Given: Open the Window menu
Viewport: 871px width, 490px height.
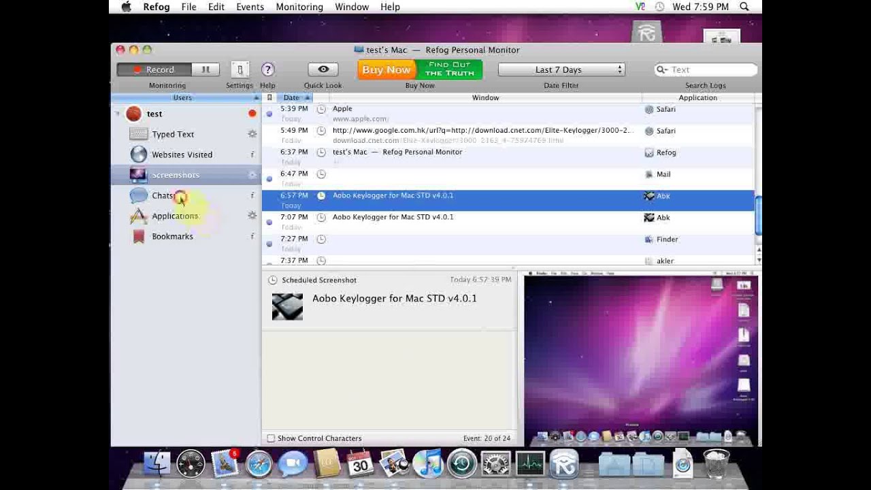Looking at the screenshot, I should [352, 7].
